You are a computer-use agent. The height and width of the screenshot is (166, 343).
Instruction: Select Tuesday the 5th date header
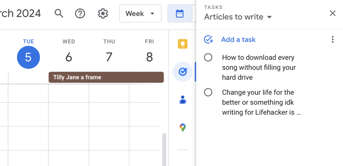(x=29, y=57)
